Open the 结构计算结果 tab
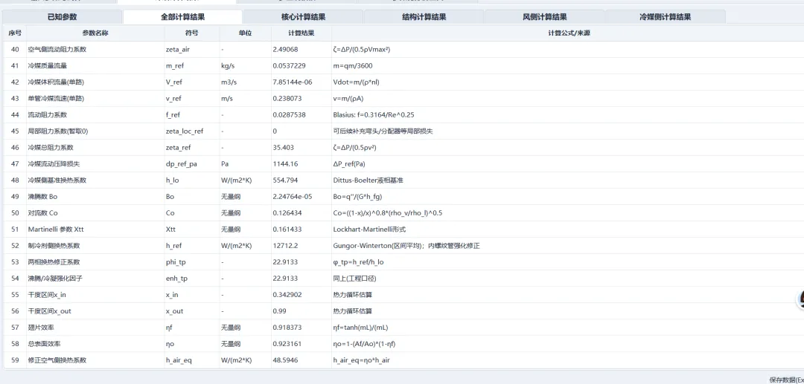This screenshot has width=804, height=384. pos(424,17)
